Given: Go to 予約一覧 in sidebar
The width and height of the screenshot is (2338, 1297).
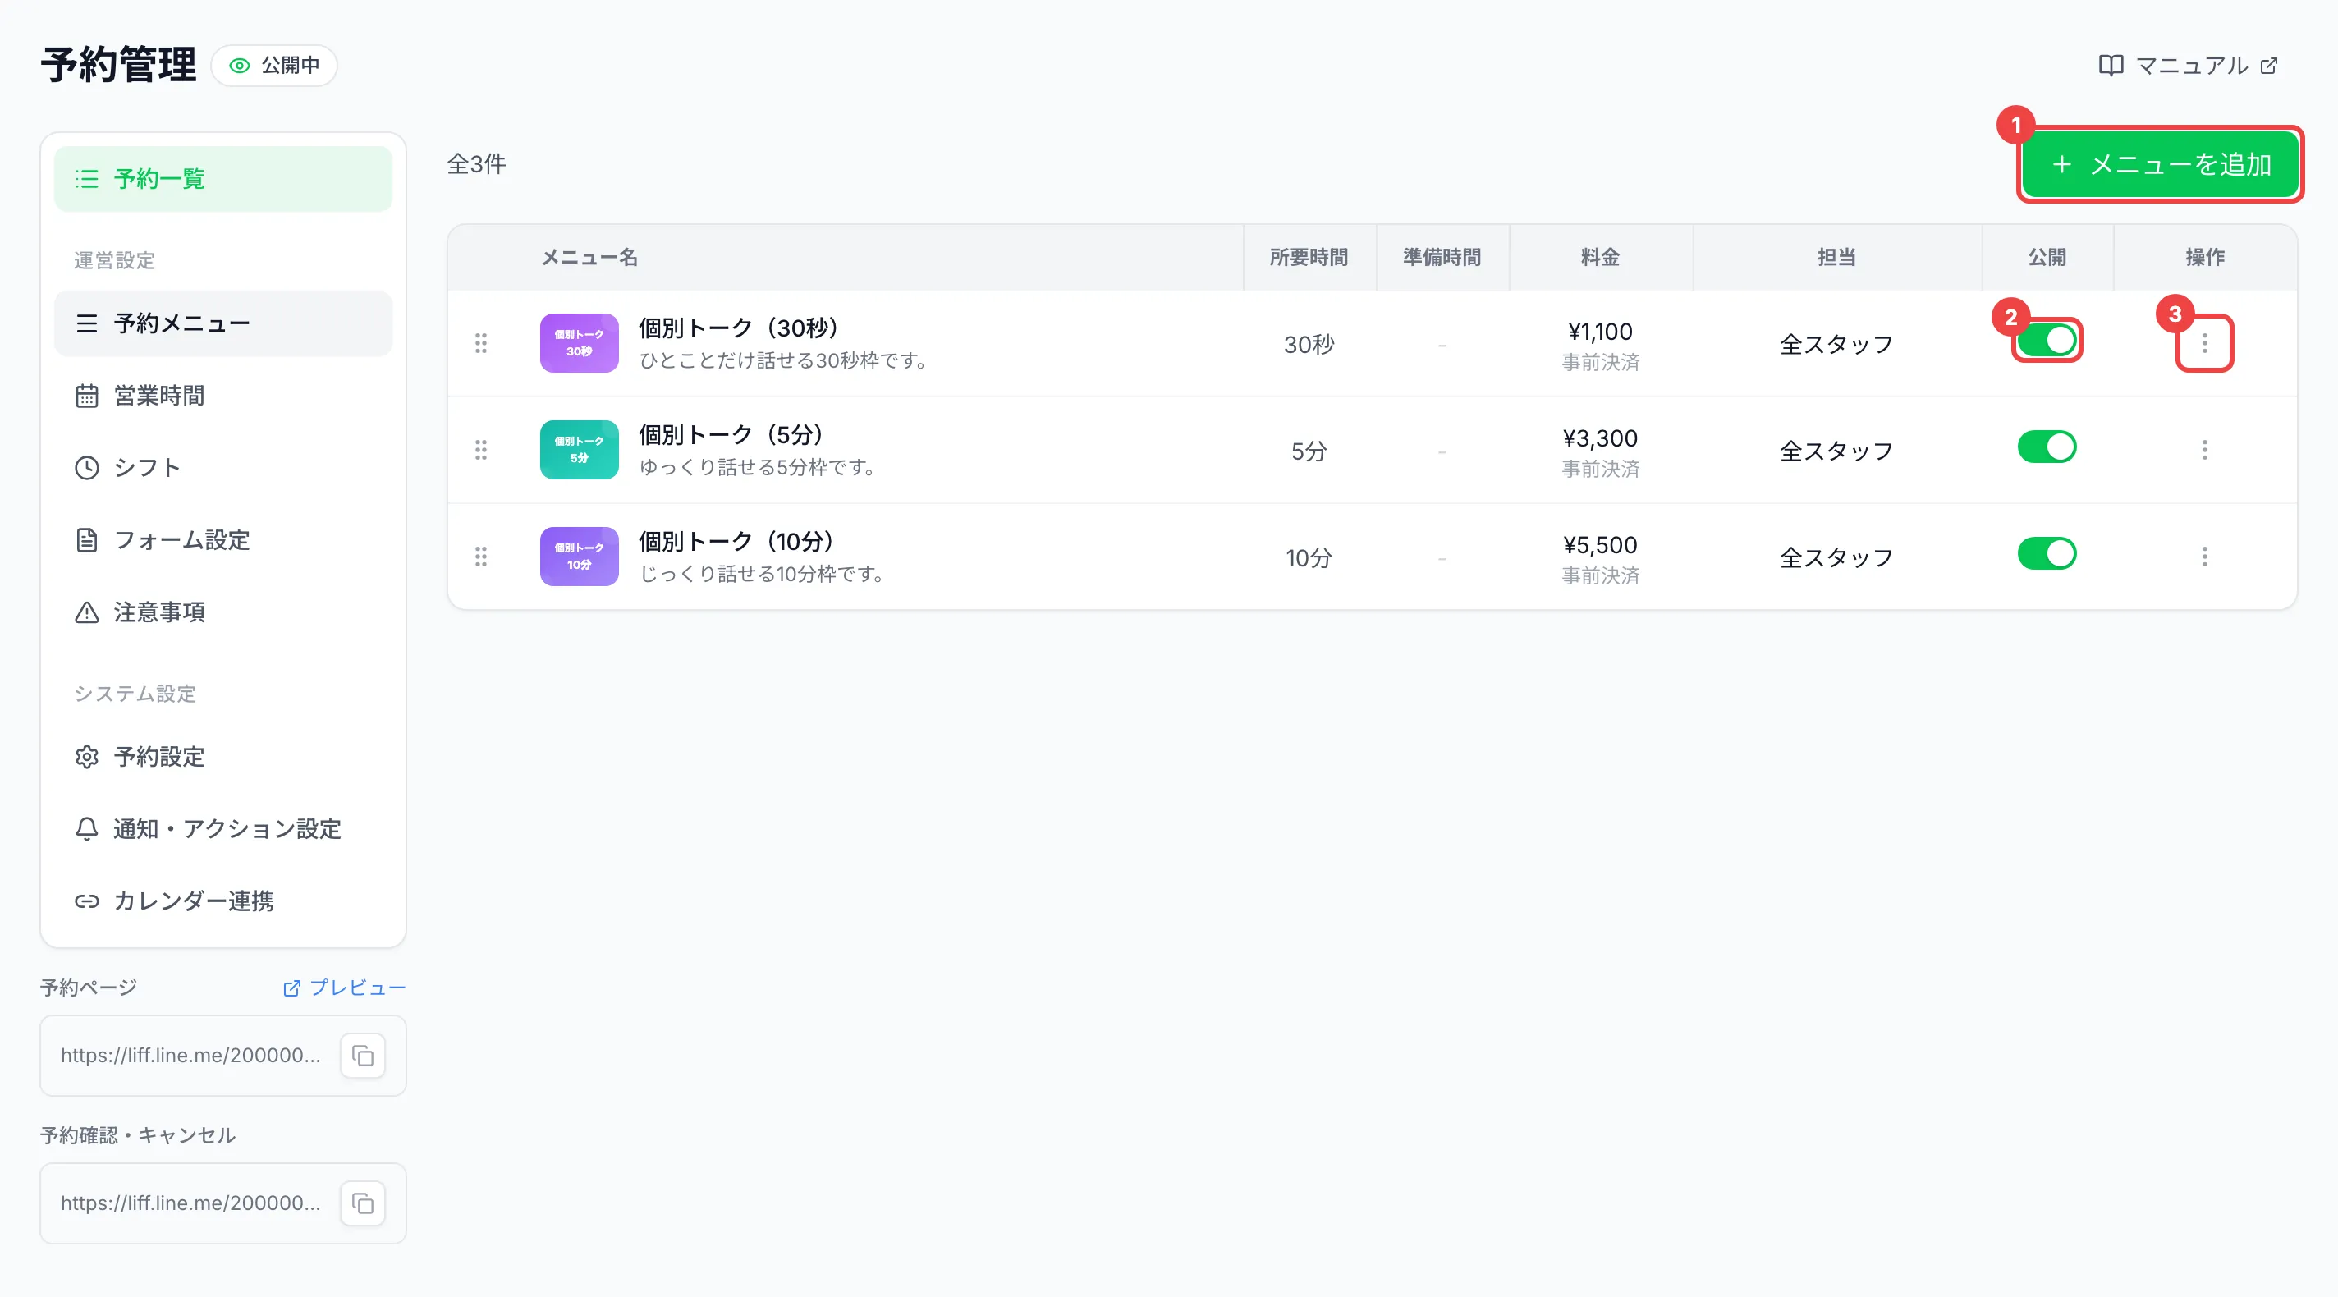Looking at the screenshot, I should click(x=222, y=179).
